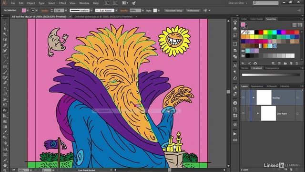Select the Line Segment tool
Screen dimensions: 305x172
(5, 62)
